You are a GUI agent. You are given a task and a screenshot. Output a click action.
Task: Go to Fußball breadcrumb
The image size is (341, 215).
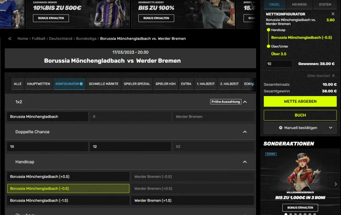(39, 39)
